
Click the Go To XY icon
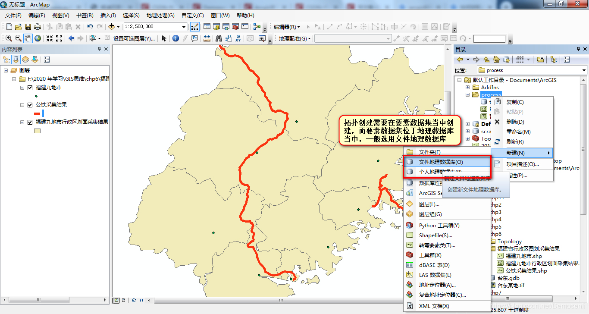[x=238, y=38]
